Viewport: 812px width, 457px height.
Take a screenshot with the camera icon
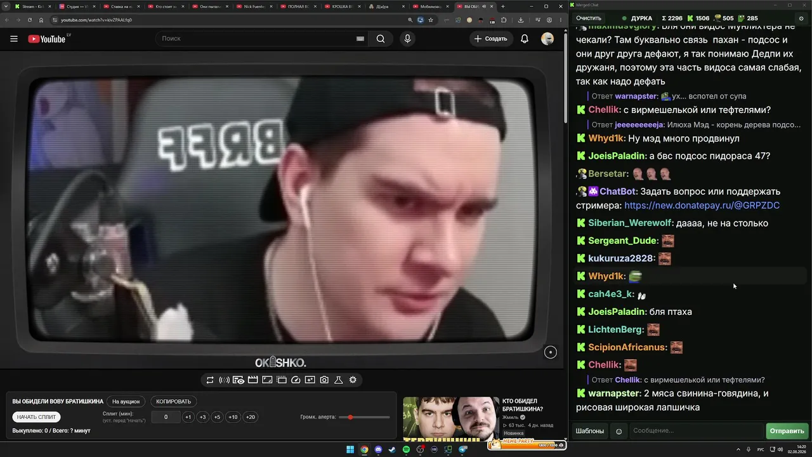click(324, 380)
